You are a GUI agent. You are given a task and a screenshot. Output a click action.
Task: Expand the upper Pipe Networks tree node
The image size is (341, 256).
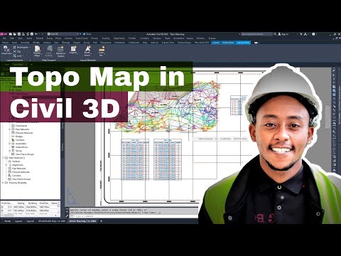point(10,129)
